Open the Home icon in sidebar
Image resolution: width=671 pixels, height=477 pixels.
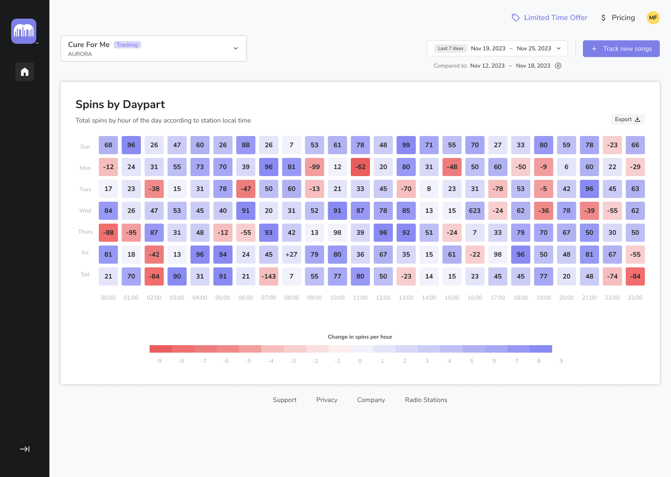coord(25,72)
